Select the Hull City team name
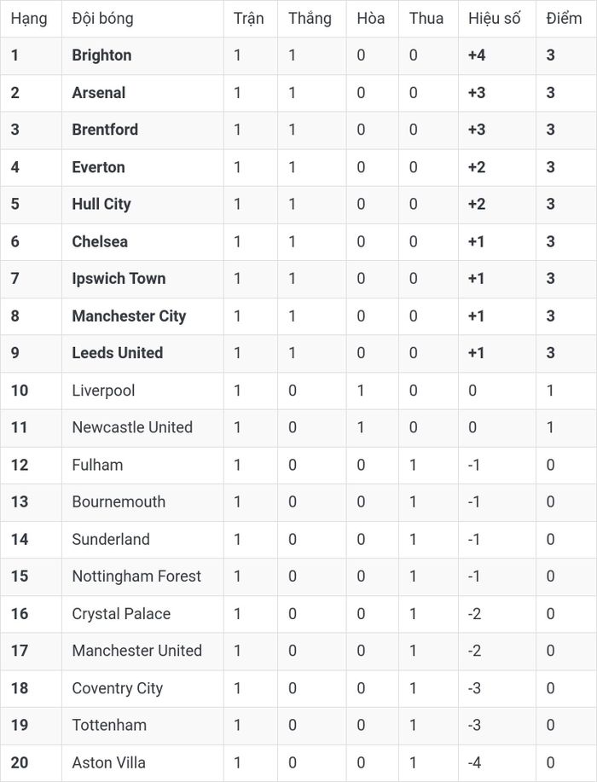This screenshot has width=597, height=782. coord(101,204)
